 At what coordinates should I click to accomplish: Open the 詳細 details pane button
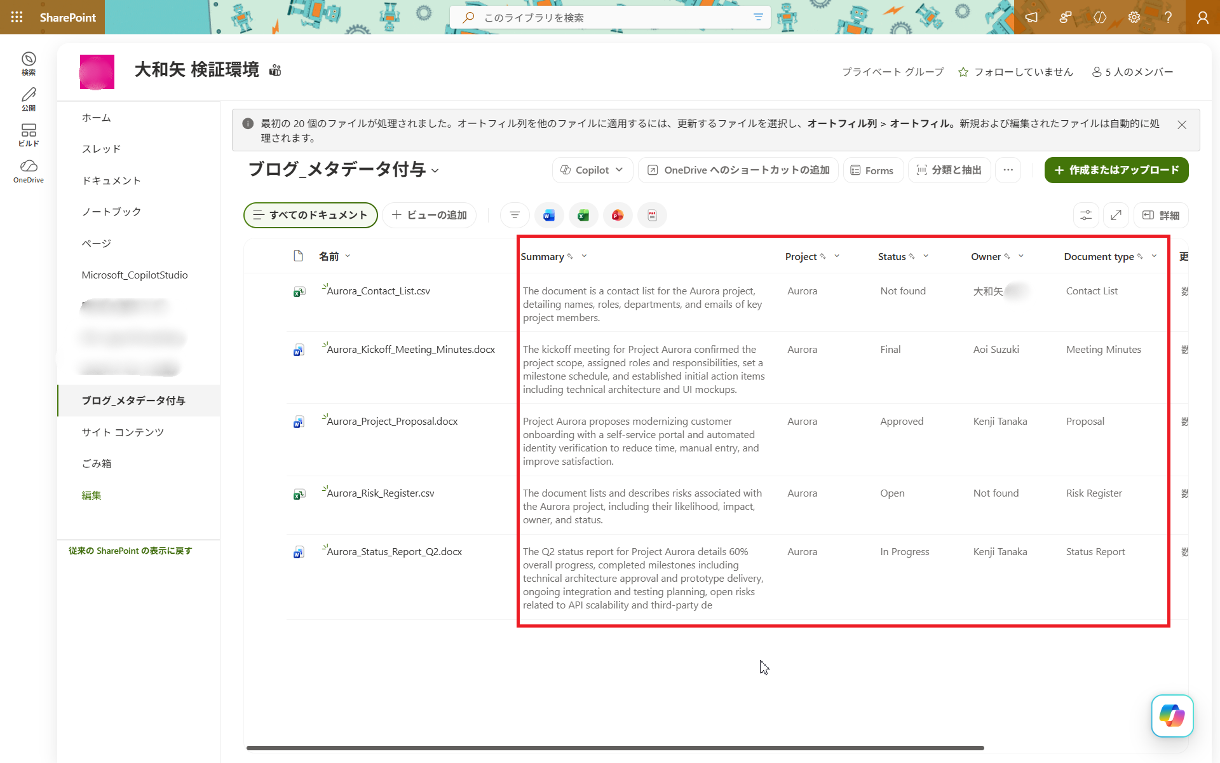(x=1161, y=216)
